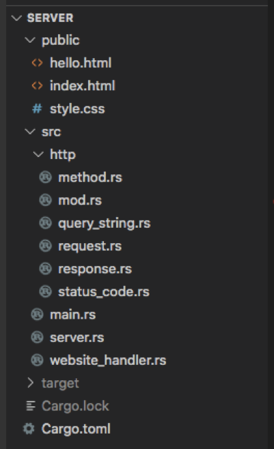
Task: Open the query_string.rs file
Action: click(x=104, y=224)
